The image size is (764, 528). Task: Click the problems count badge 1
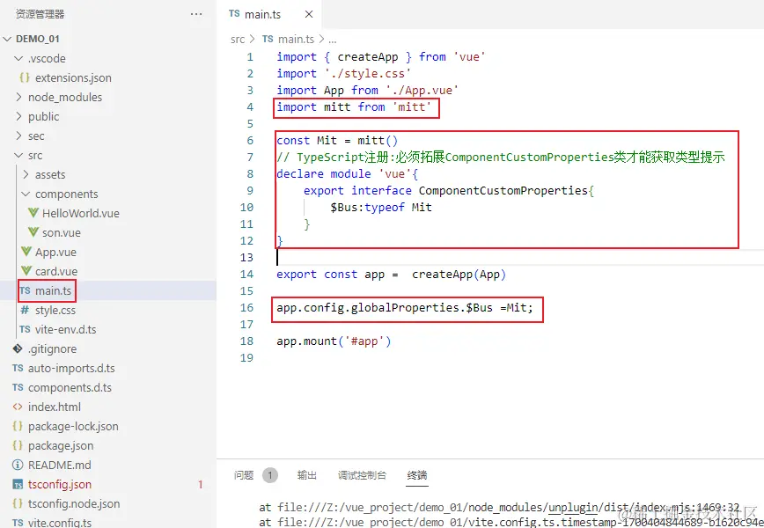[270, 475]
